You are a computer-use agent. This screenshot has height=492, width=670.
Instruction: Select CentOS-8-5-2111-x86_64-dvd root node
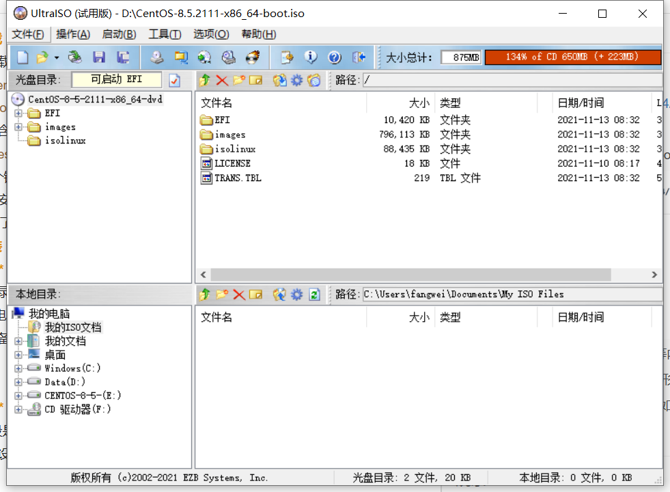click(96, 100)
